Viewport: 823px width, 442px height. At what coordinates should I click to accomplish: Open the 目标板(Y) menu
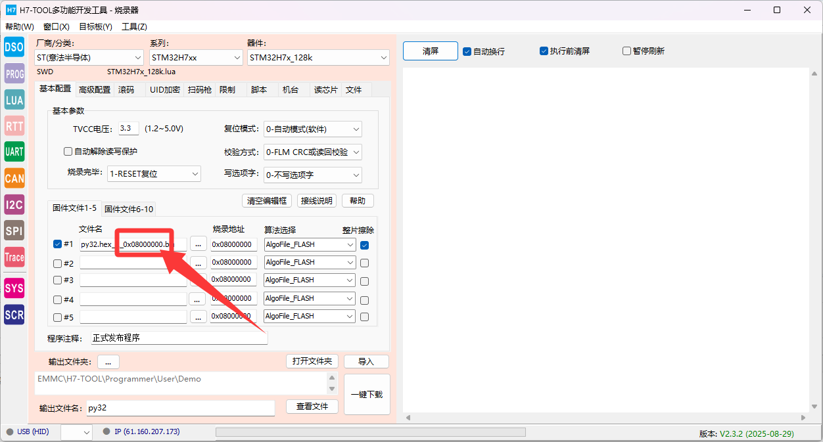coord(95,27)
